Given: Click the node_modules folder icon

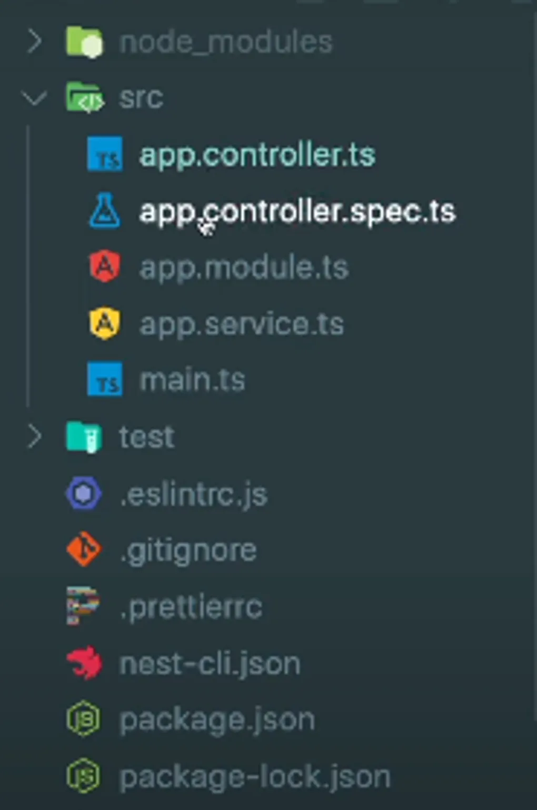Looking at the screenshot, I should click(x=84, y=42).
